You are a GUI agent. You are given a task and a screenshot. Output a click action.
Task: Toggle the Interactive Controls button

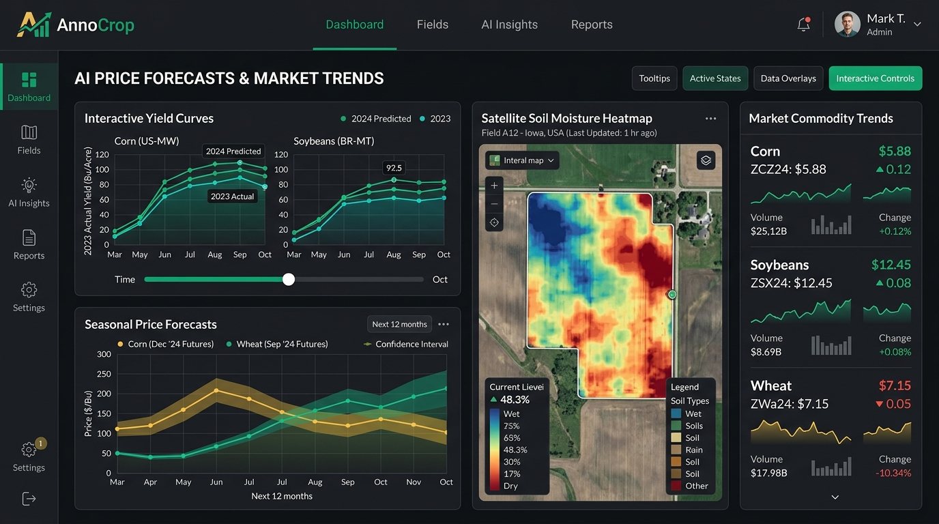[876, 78]
